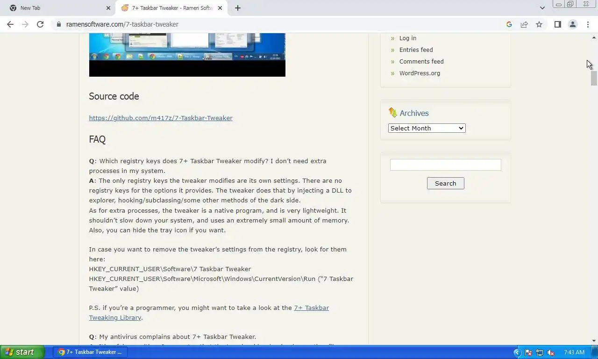Open the browser side panel

click(557, 24)
